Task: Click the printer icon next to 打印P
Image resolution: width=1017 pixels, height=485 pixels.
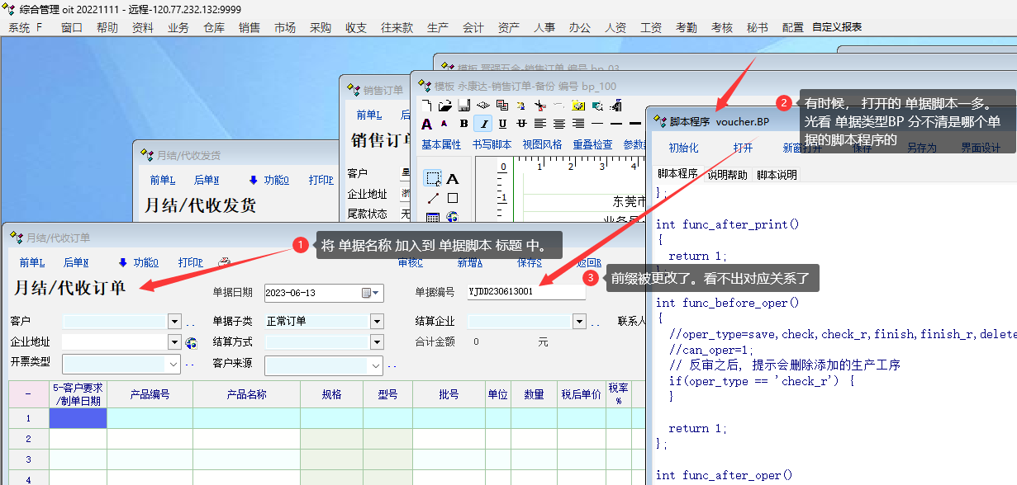Action: (225, 262)
